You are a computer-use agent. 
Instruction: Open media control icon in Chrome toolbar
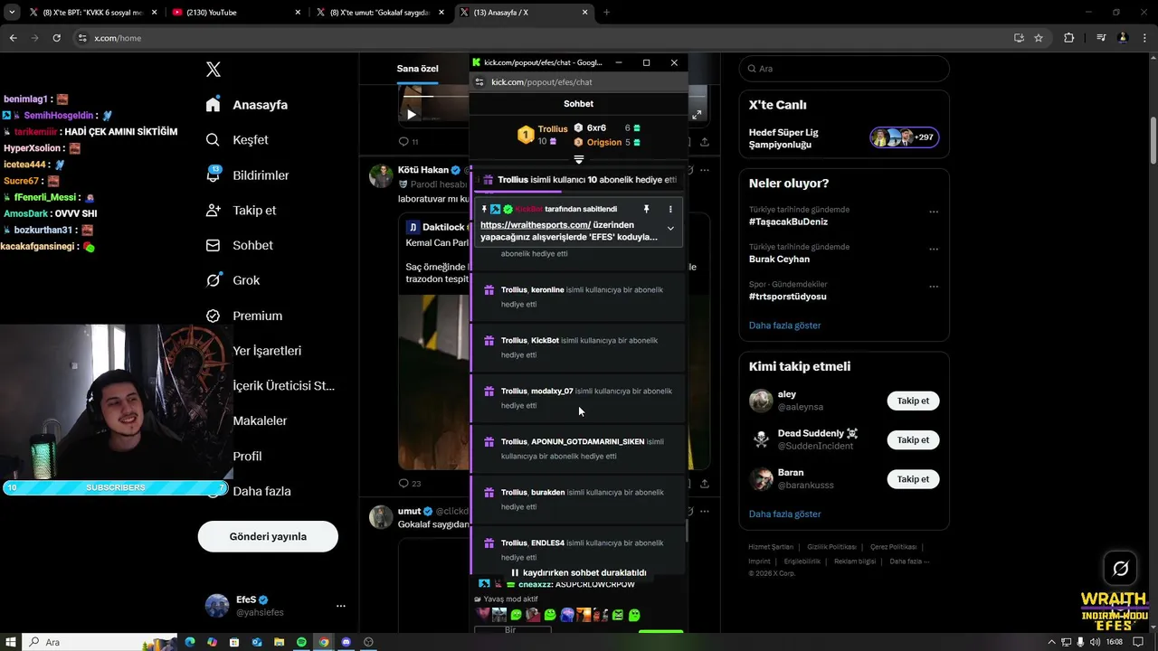tap(1101, 38)
